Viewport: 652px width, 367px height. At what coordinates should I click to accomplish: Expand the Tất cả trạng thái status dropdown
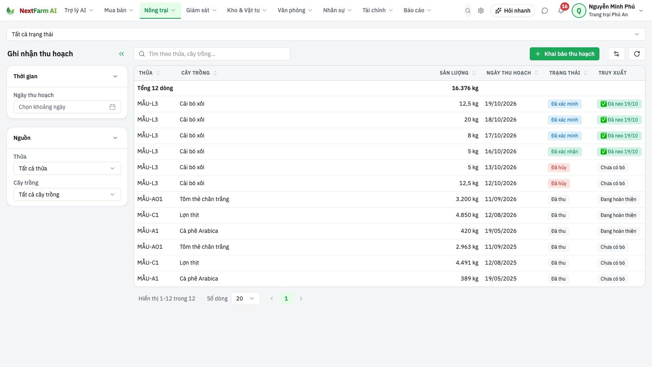pyautogui.click(x=326, y=34)
